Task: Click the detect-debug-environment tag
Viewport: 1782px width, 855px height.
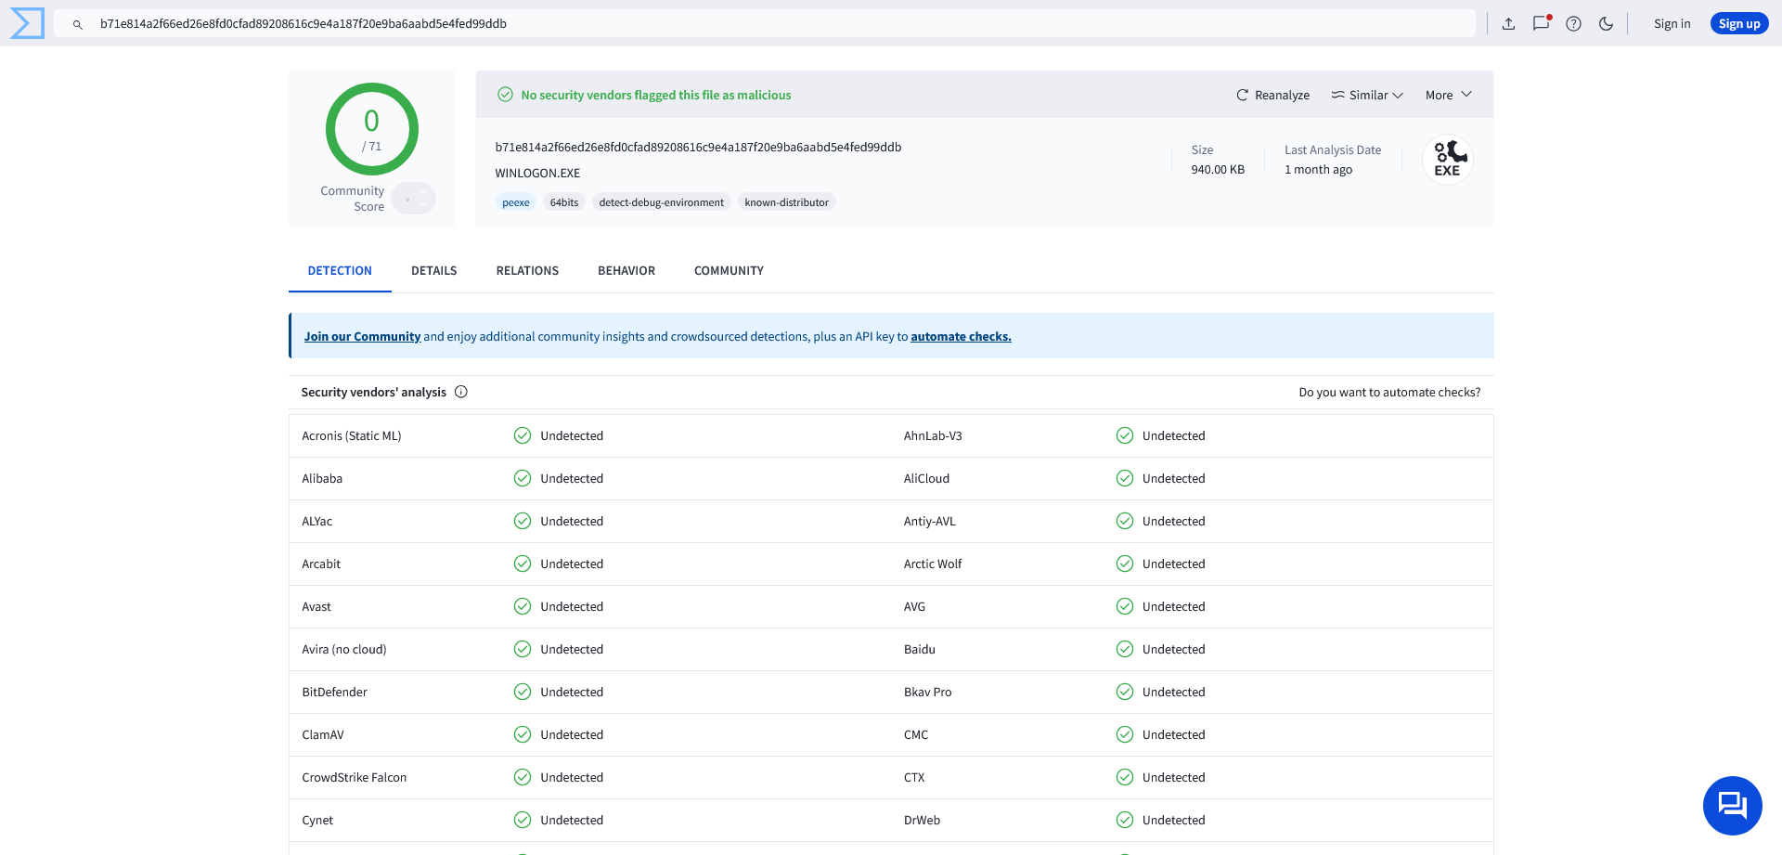Action: (x=661, y=202)
